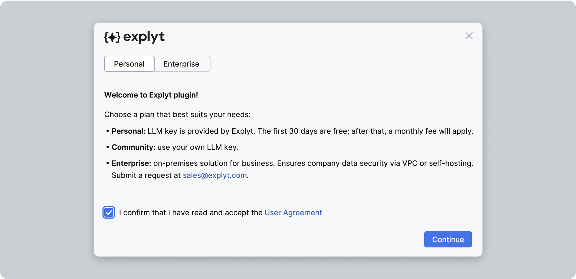Select the Personal plan tab
Image resolution: width=576 pixels, height=279 pixels.
pos(129,64)
